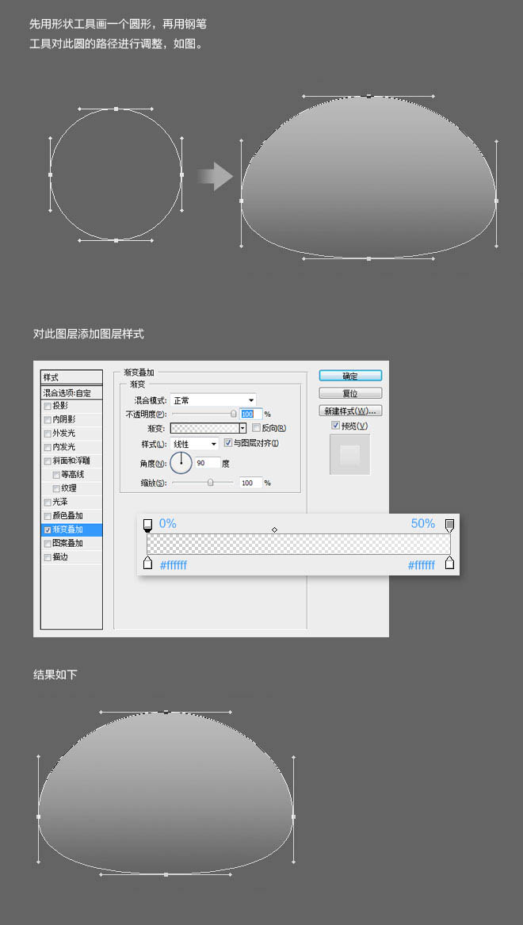
Task: Click the style preview thumbnail under 预览
Action: [x=350, y=454]
